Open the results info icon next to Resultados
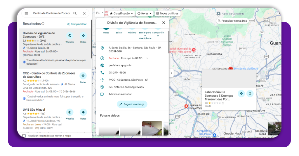Image resolution: width=299 pixels, height=156 pixels. (x=43, y=24)
